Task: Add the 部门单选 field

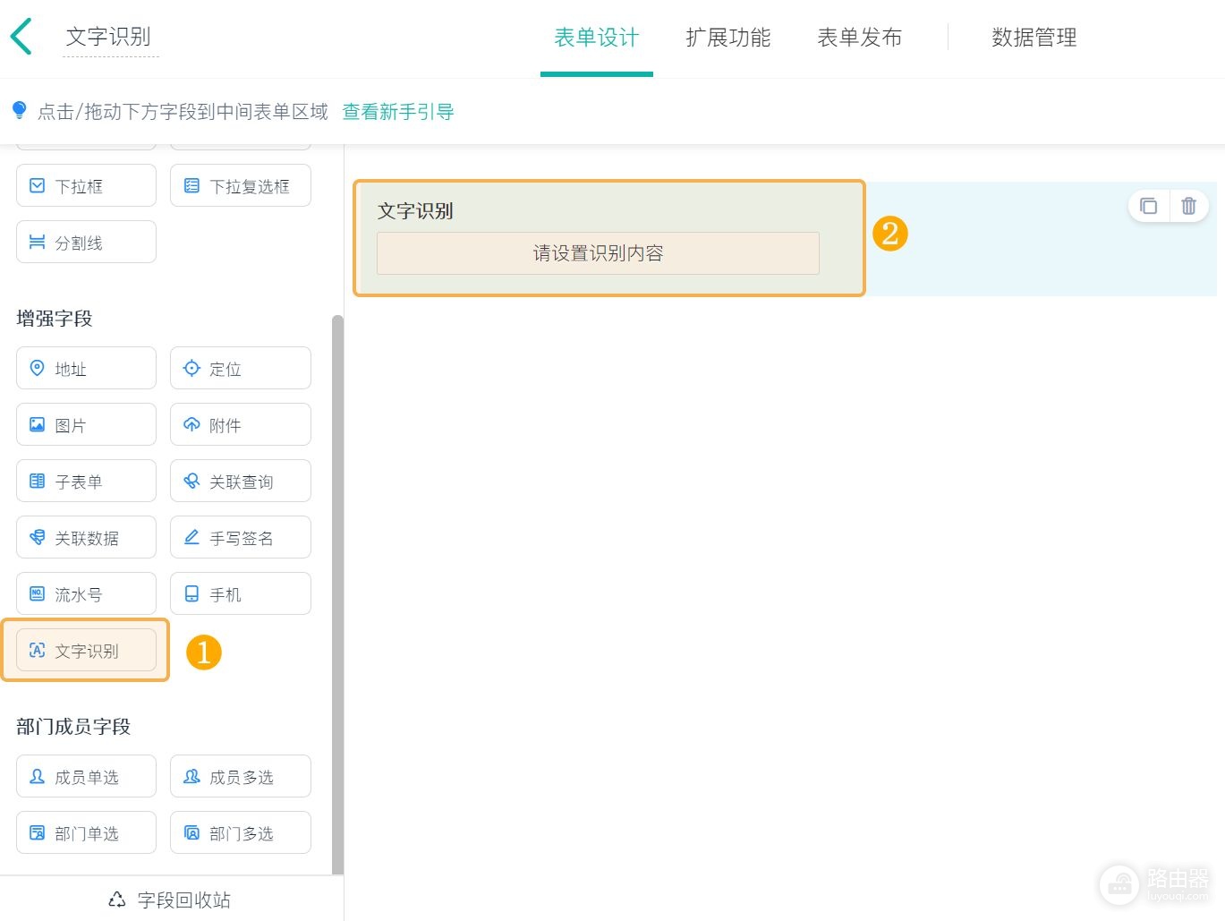Action: point(86,832)
